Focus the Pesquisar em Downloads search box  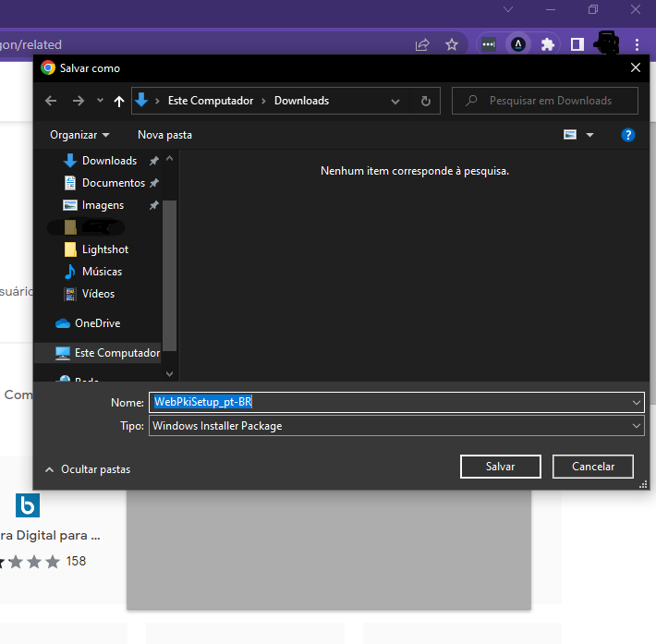[545, 101]
